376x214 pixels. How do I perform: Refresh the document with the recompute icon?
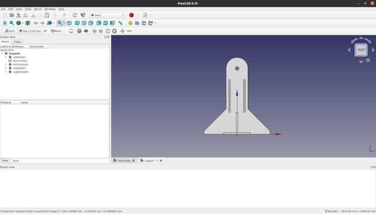[x=75, y=15]
